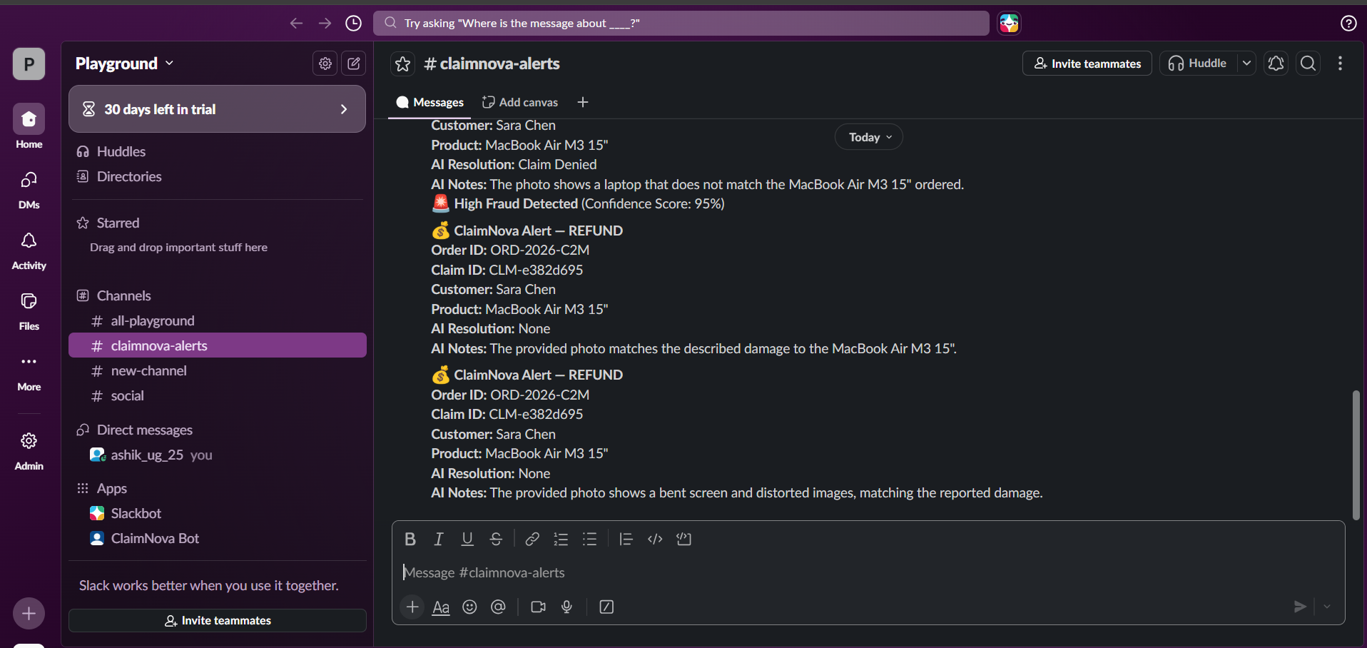Open workspace preferences gear icon

325,64
